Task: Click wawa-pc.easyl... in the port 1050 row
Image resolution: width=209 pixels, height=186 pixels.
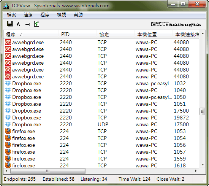Action: (154, 97)
